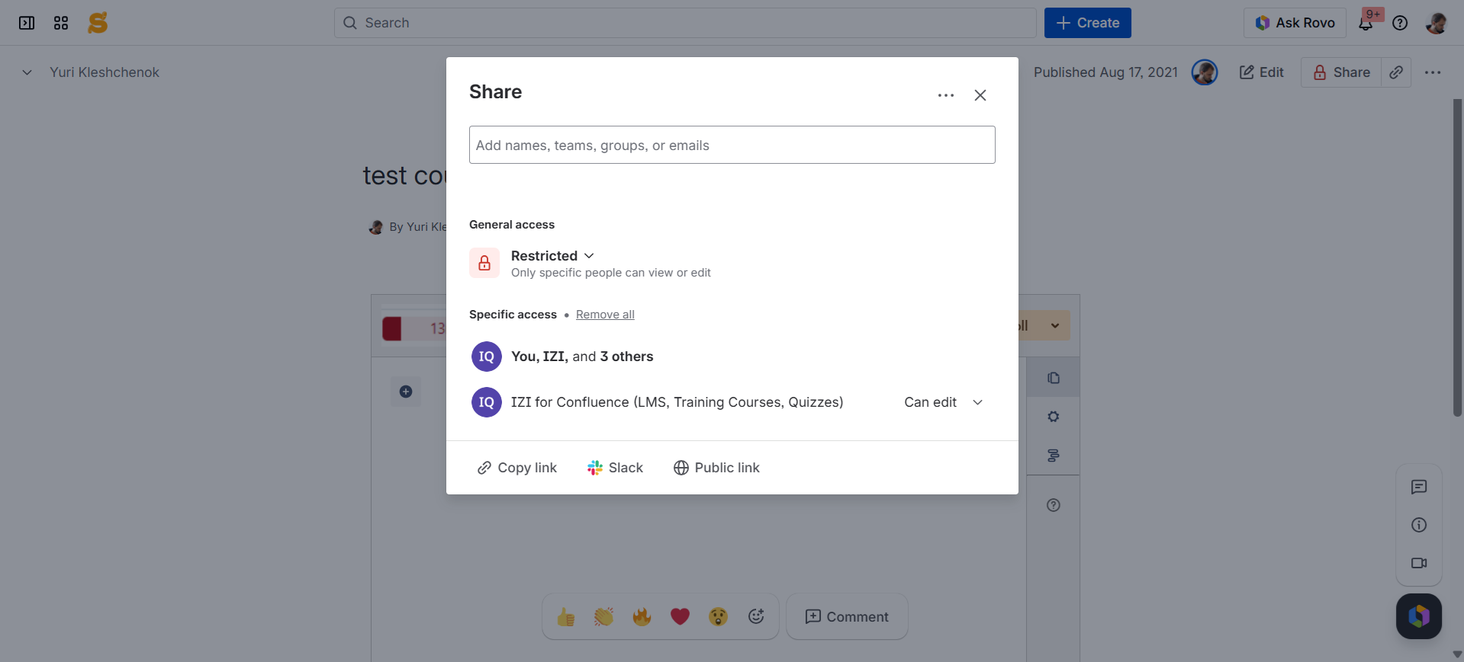The width and height of the screenshot is (1464, 662).
Task: Open the page comments panel icon
Action: [1419, 487]
